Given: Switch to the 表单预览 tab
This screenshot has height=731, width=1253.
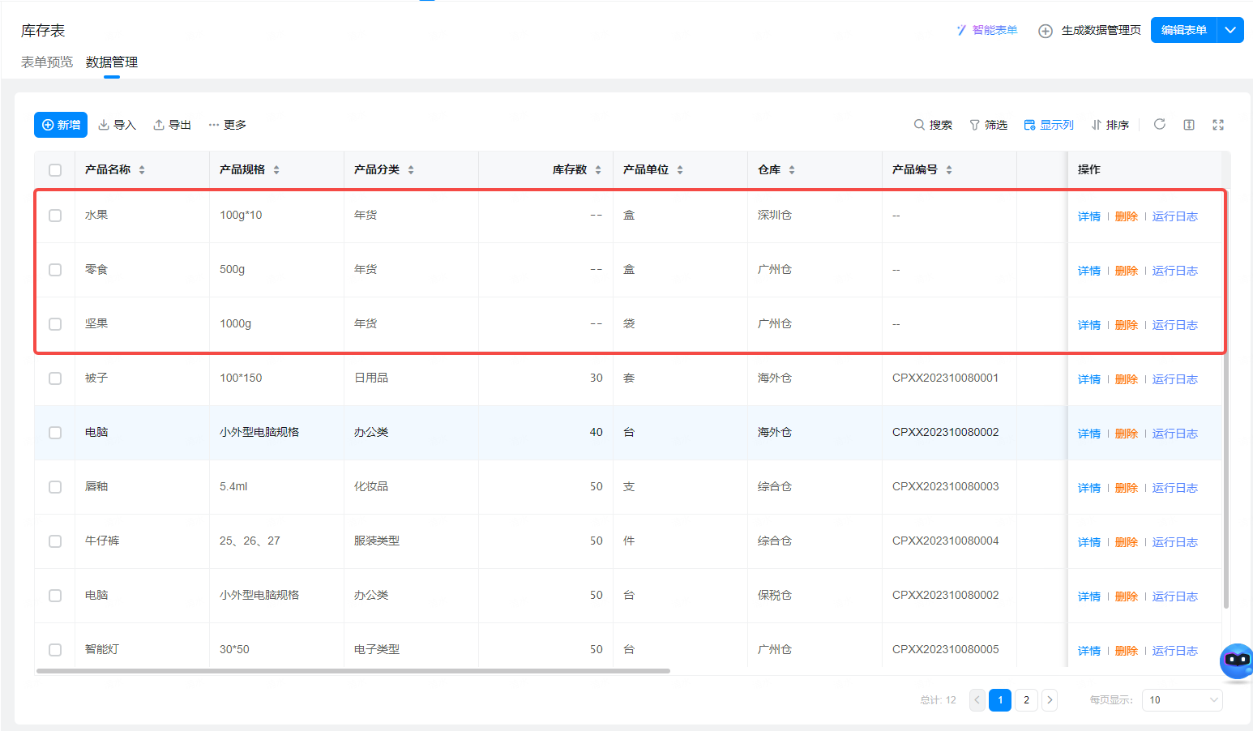Looking at the screenshot, I should [47, 62].
